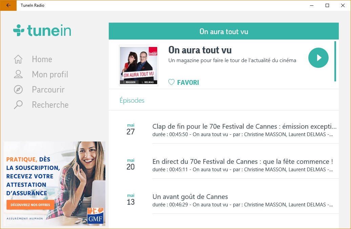Select Parcourir in the sidebar

pyautogui.click(x=48, y=90)
